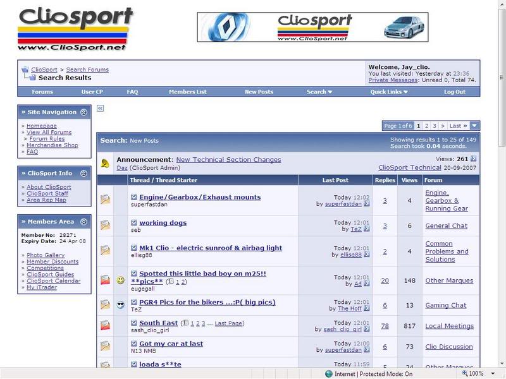Open the FAQ navbar item
This screenshot has width=506, height=379.
132,92
